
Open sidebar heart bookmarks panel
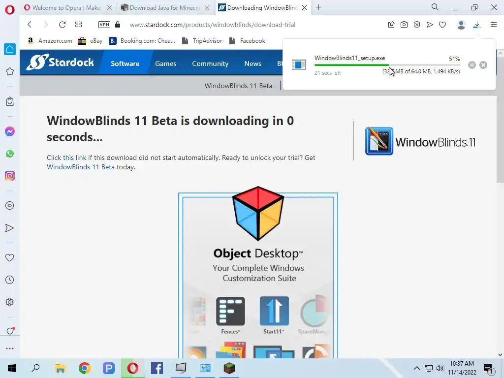(x=10, y=257)
